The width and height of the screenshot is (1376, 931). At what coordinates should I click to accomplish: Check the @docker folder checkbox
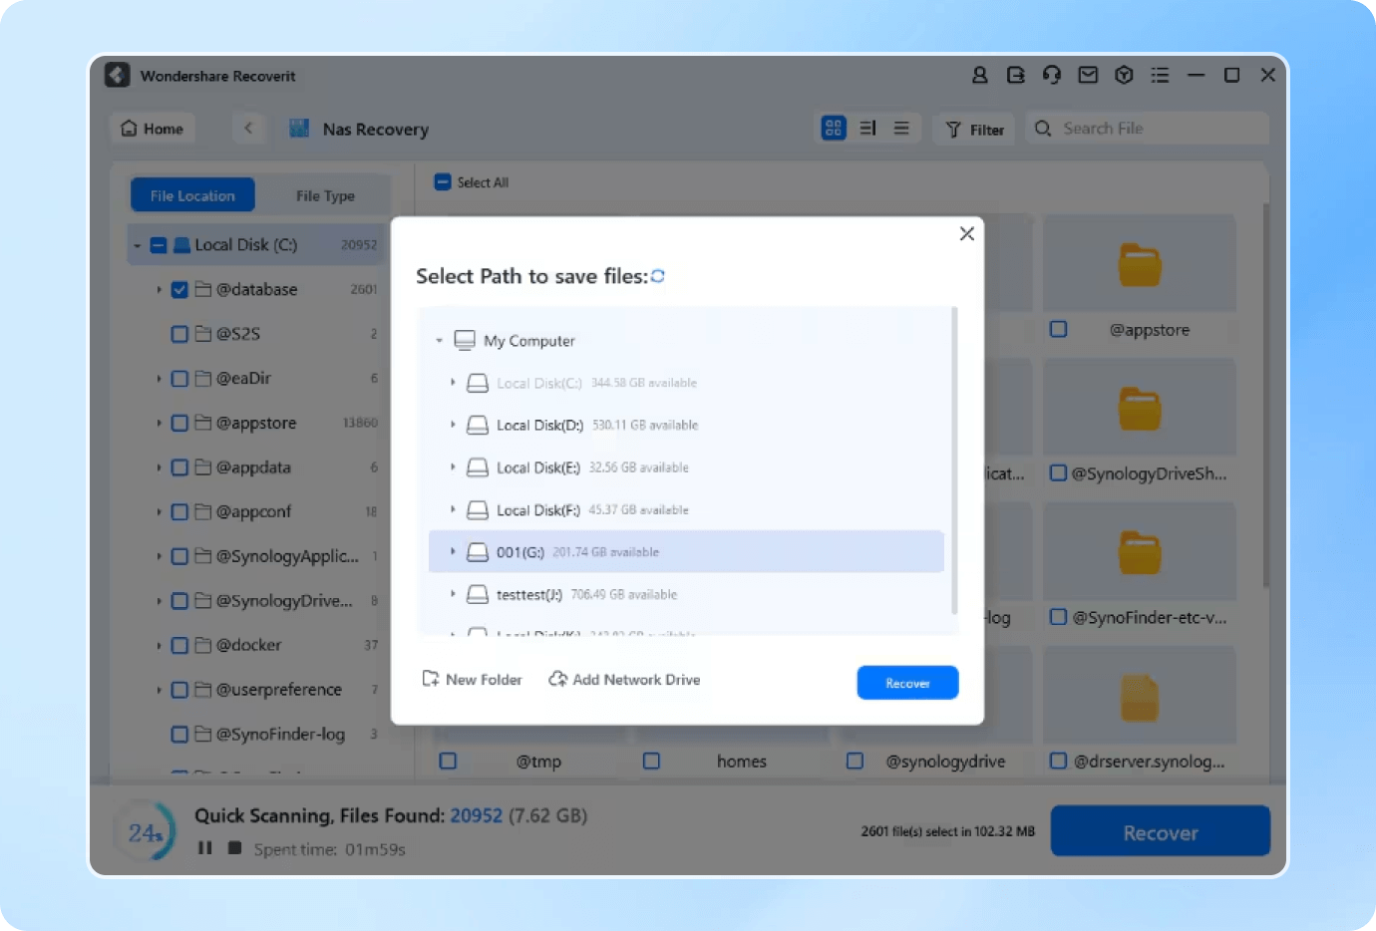(x=179, y=645)
